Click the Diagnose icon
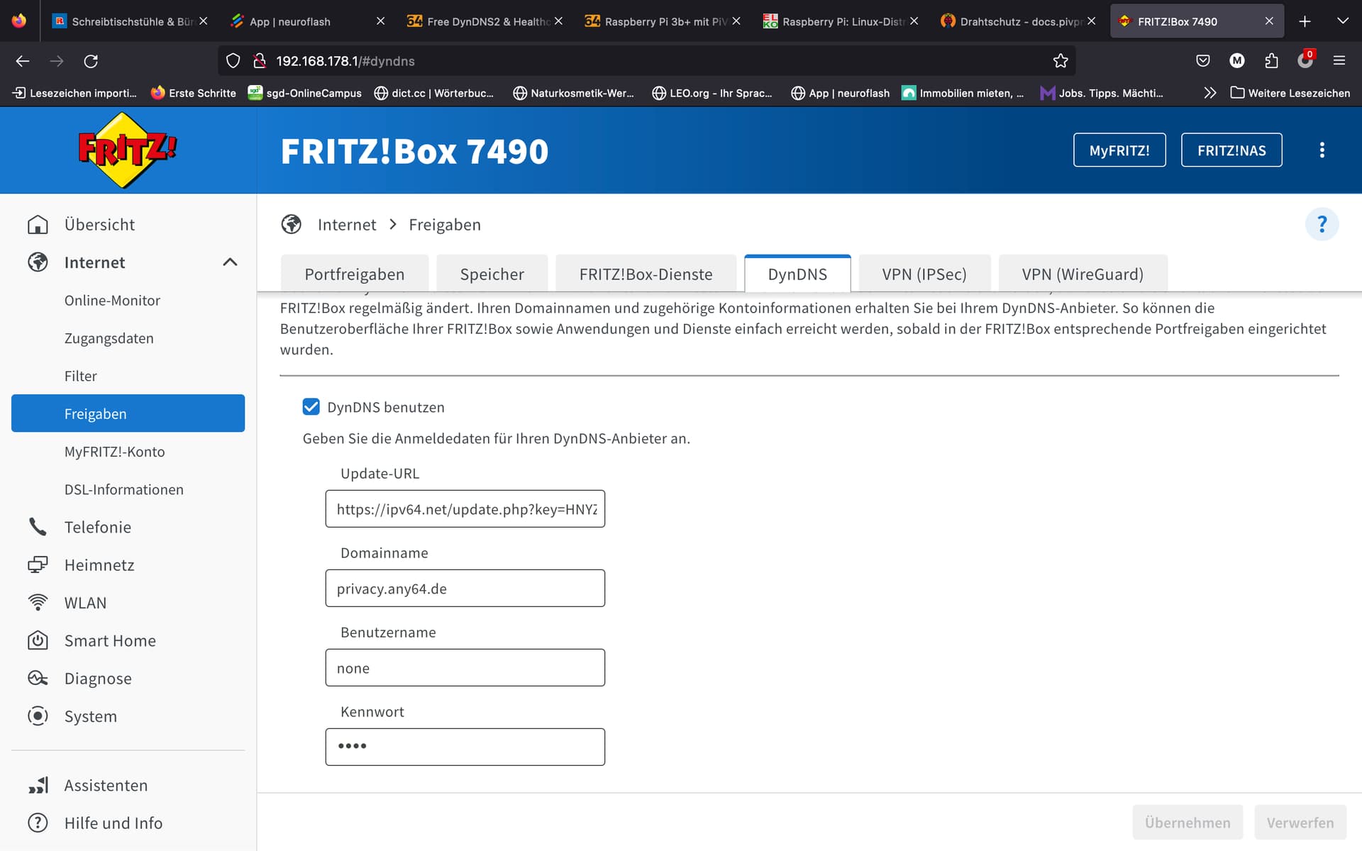The width and height of the screenshot is (1362, 851). click(x=38, y=678)
